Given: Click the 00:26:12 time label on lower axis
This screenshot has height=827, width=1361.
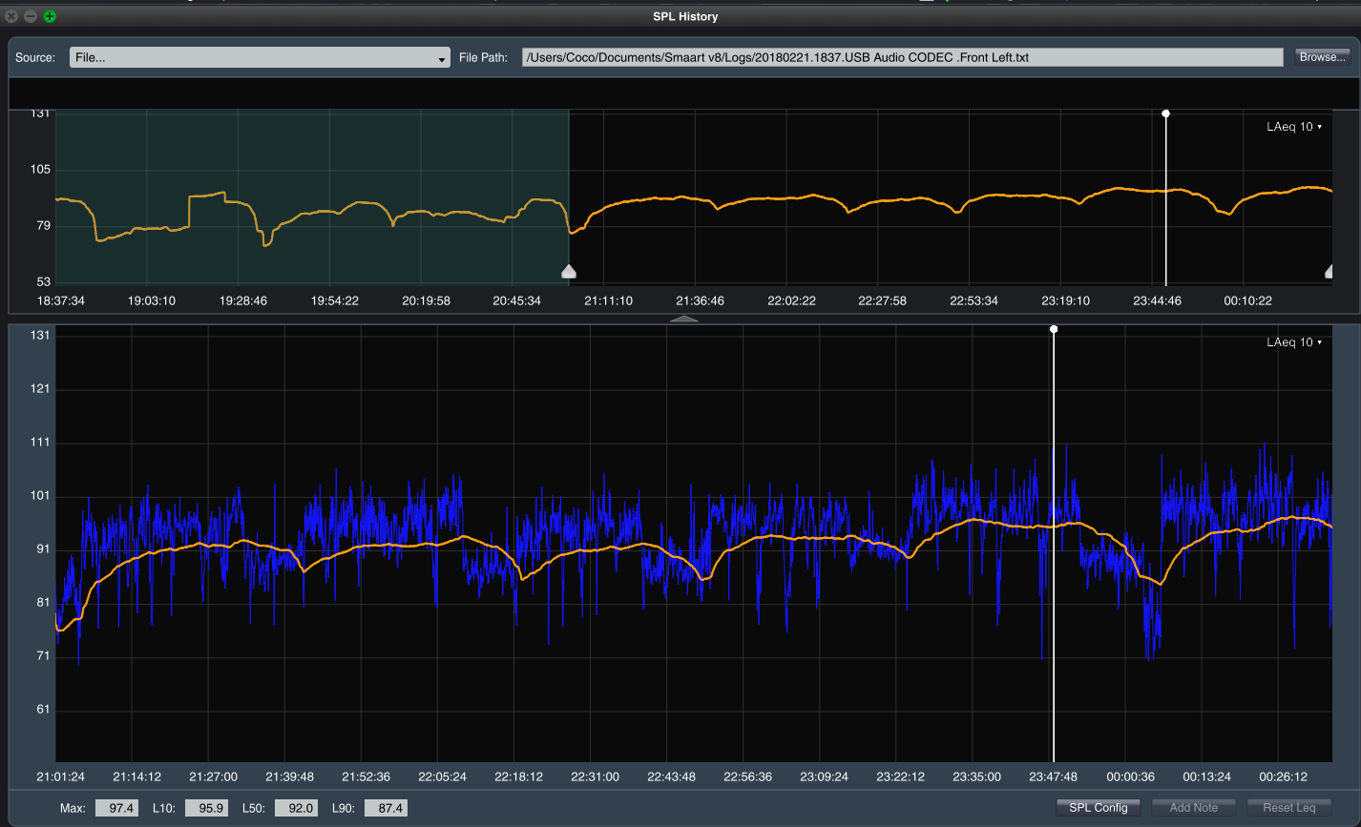Looking at the screenshot, I should pos(1282,777).
